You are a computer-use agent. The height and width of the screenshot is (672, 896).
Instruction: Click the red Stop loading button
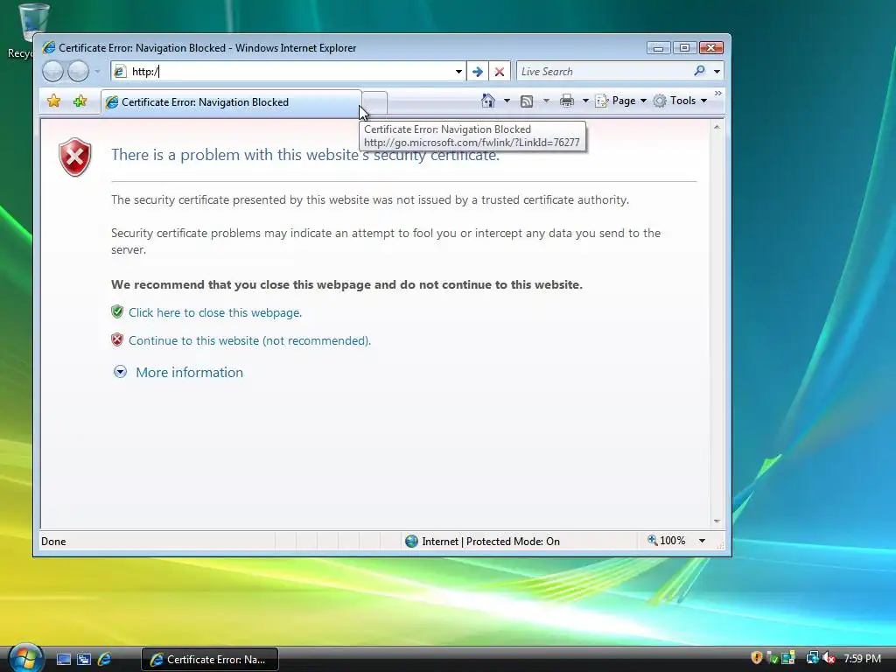click(500, 72)
